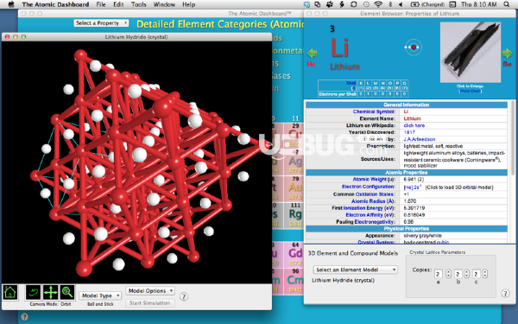Click the volume icon in menu bar

pyautogui.click(x=401, y=4)
